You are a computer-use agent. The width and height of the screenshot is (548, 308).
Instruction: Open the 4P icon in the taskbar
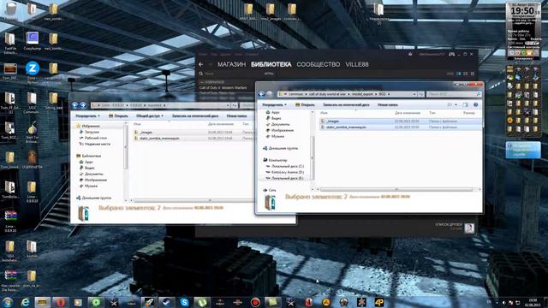click(x=379, y=302)
